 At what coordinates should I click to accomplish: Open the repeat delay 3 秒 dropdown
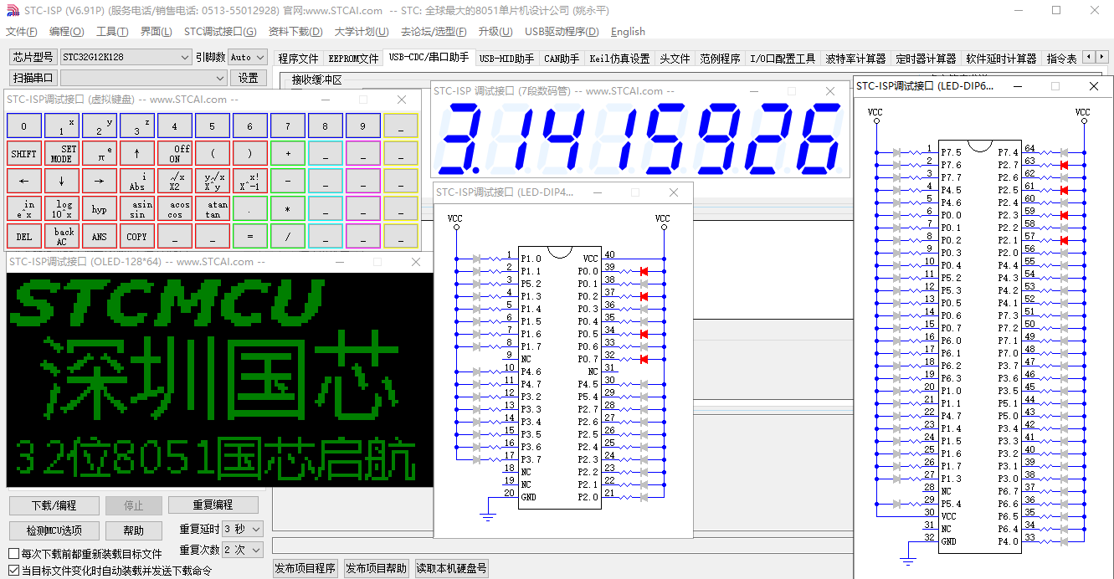coord(243,529)
